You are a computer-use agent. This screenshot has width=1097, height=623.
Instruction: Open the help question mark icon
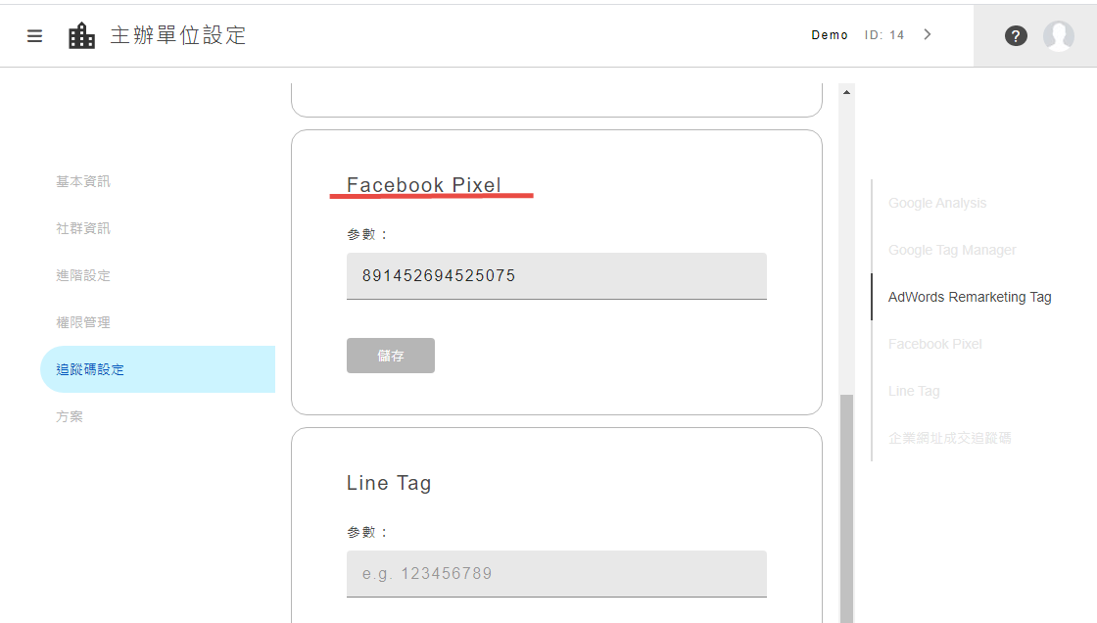(1016, 36)
